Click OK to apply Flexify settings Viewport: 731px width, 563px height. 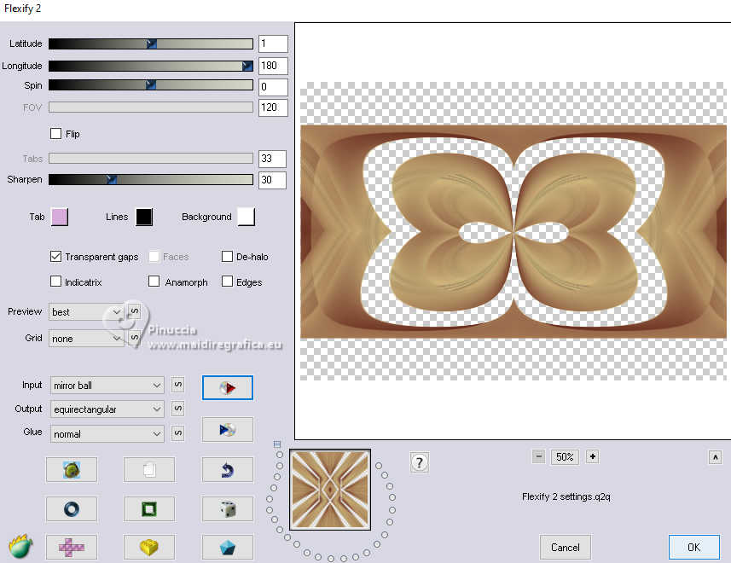click(693, 547)
